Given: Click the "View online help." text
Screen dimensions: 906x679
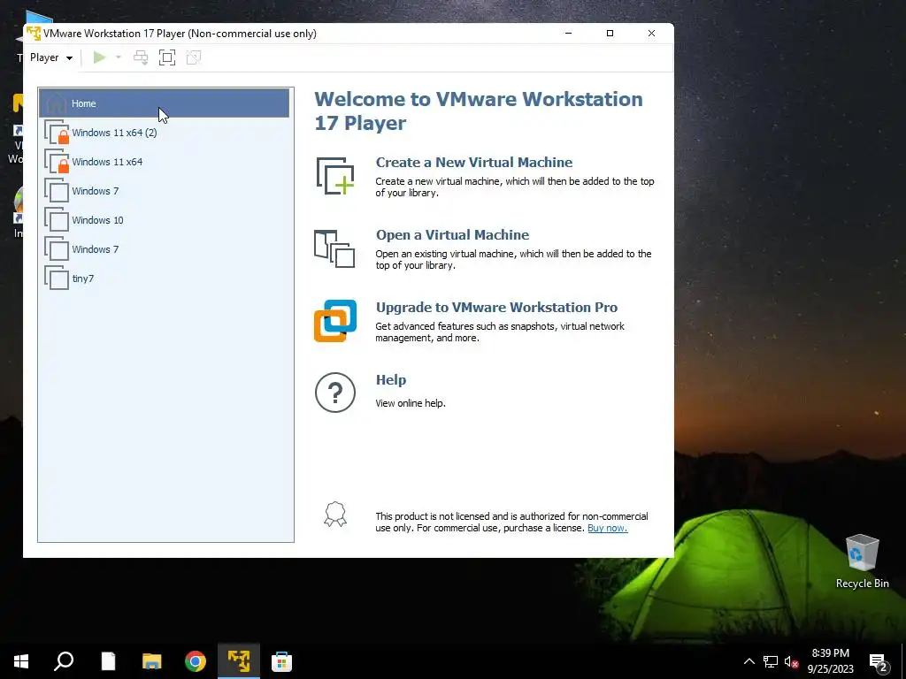Looking at the screenshot, I should click(x=411, y=403).
